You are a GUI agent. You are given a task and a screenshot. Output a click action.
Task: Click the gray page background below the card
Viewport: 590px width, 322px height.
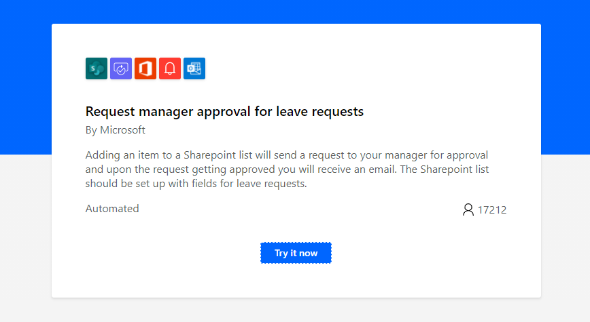pyautogui.click(x=295, y=310)
